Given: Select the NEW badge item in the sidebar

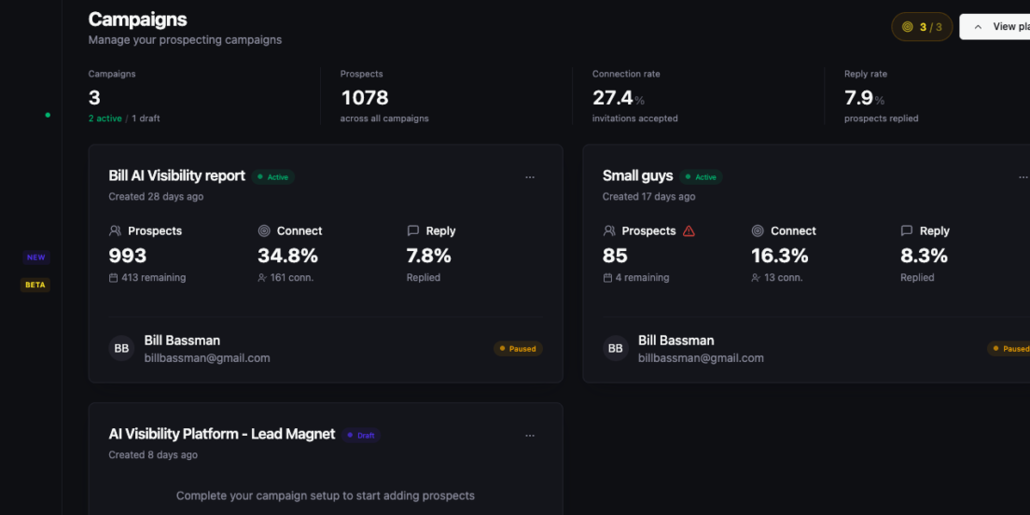Looking at the screenshot, I should coord(36,257).
